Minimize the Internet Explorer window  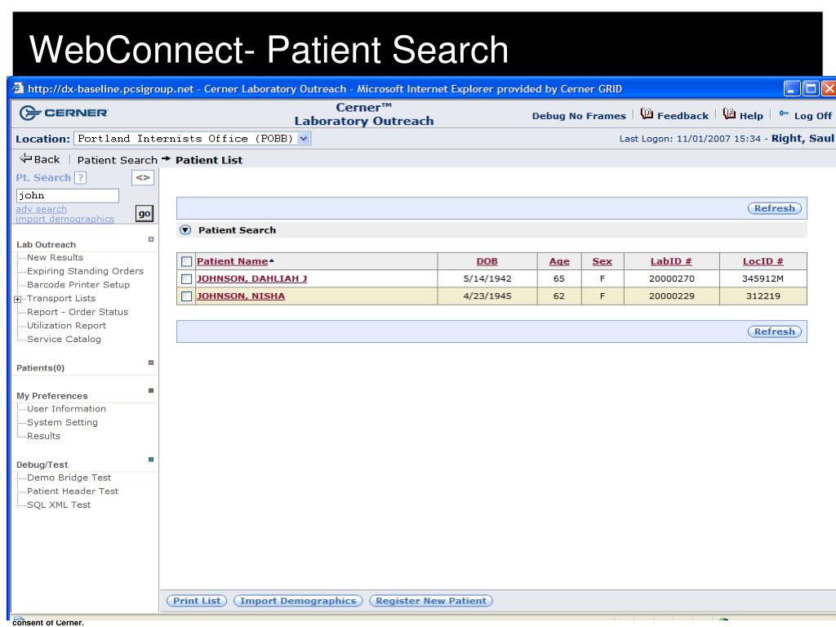coord(792,88)
